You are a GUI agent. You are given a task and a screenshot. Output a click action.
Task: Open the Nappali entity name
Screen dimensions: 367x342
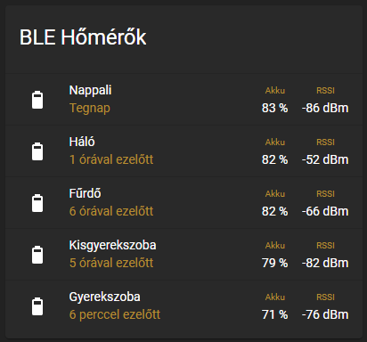click(x=90, y=90)
